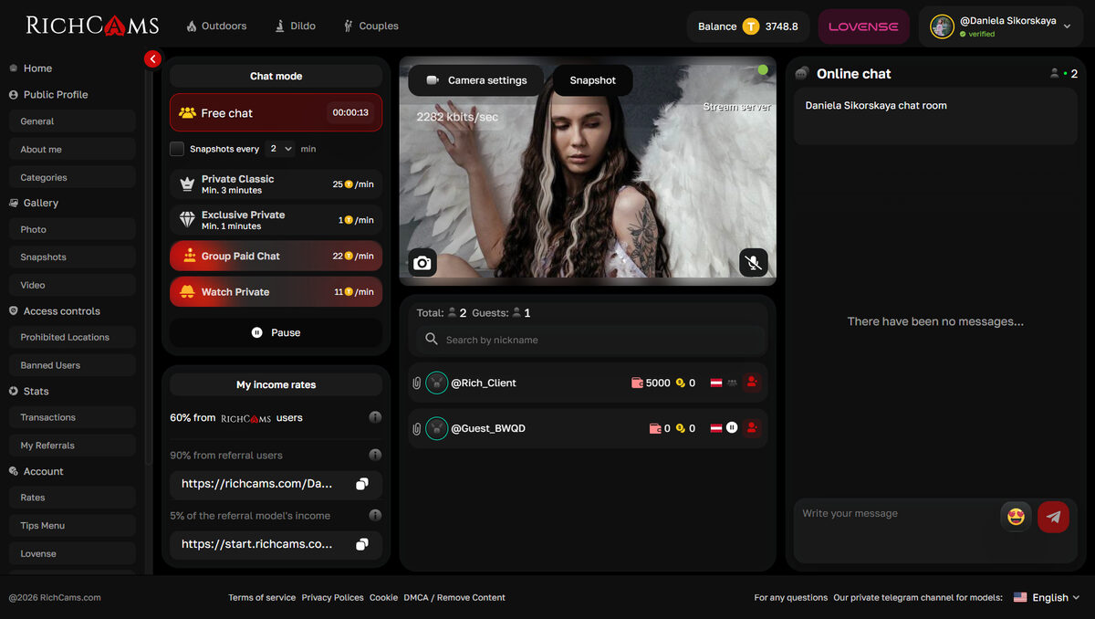This screenshot has width=1095, height=619.
Task: Click the online users count icon in chat
Action: click(1055, 74)
